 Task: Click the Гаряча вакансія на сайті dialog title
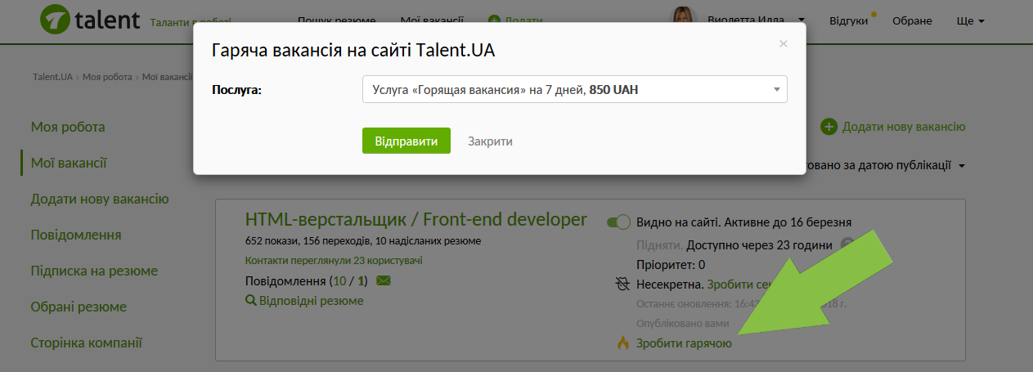point(353,51)
